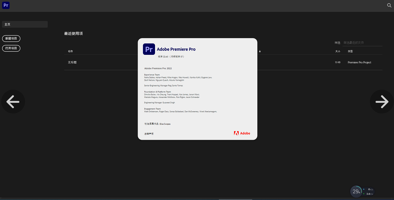Click the horizontal scrollbar at the bottom
394x200 pixels.
coord(235,199)
